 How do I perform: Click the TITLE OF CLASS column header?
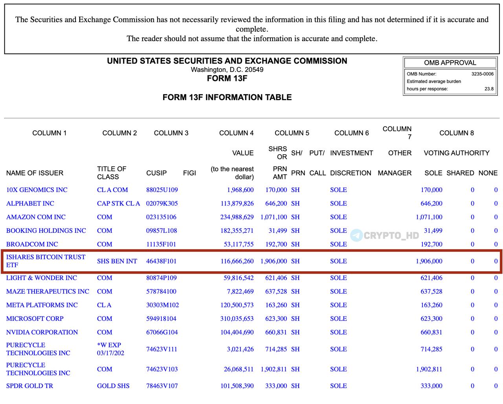pyautogui.click(x=112, y=172)
